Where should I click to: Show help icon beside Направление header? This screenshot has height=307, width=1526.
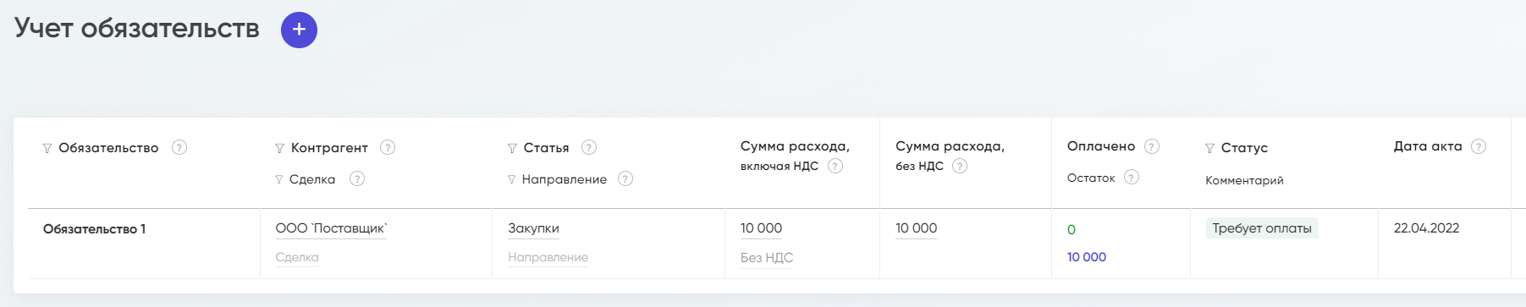click(625, 178)
